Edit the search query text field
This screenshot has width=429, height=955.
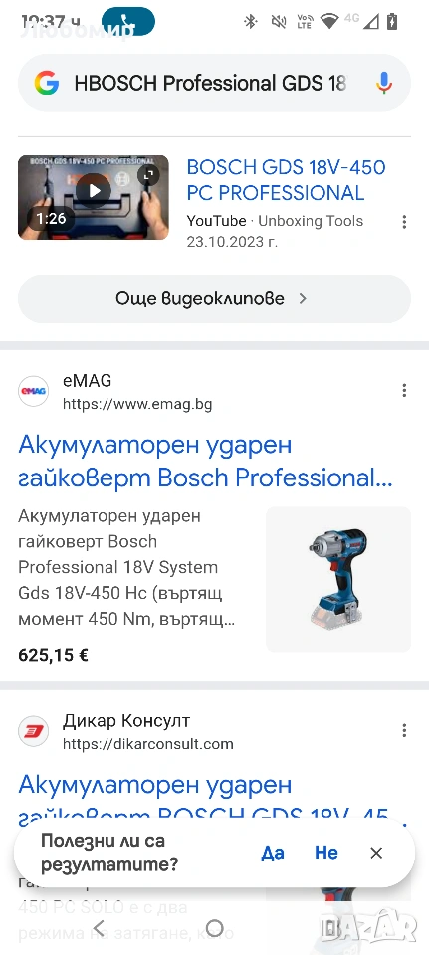[x=211, y=83]
